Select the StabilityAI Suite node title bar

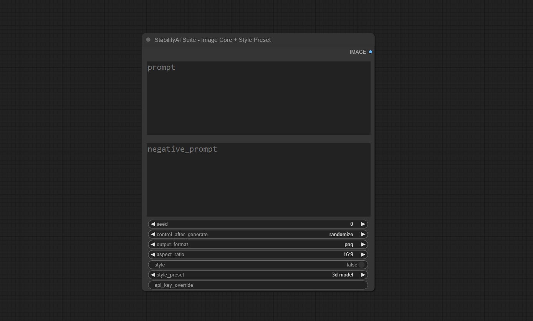point(258,40)
